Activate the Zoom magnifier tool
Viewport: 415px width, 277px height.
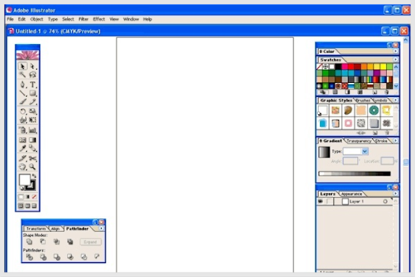tap(33, 167)
